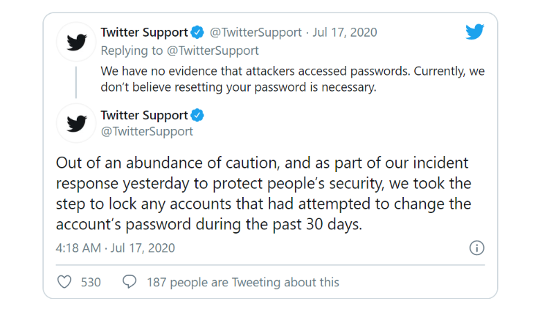Click the main tweet text about locked accounts

click(263, 194)
